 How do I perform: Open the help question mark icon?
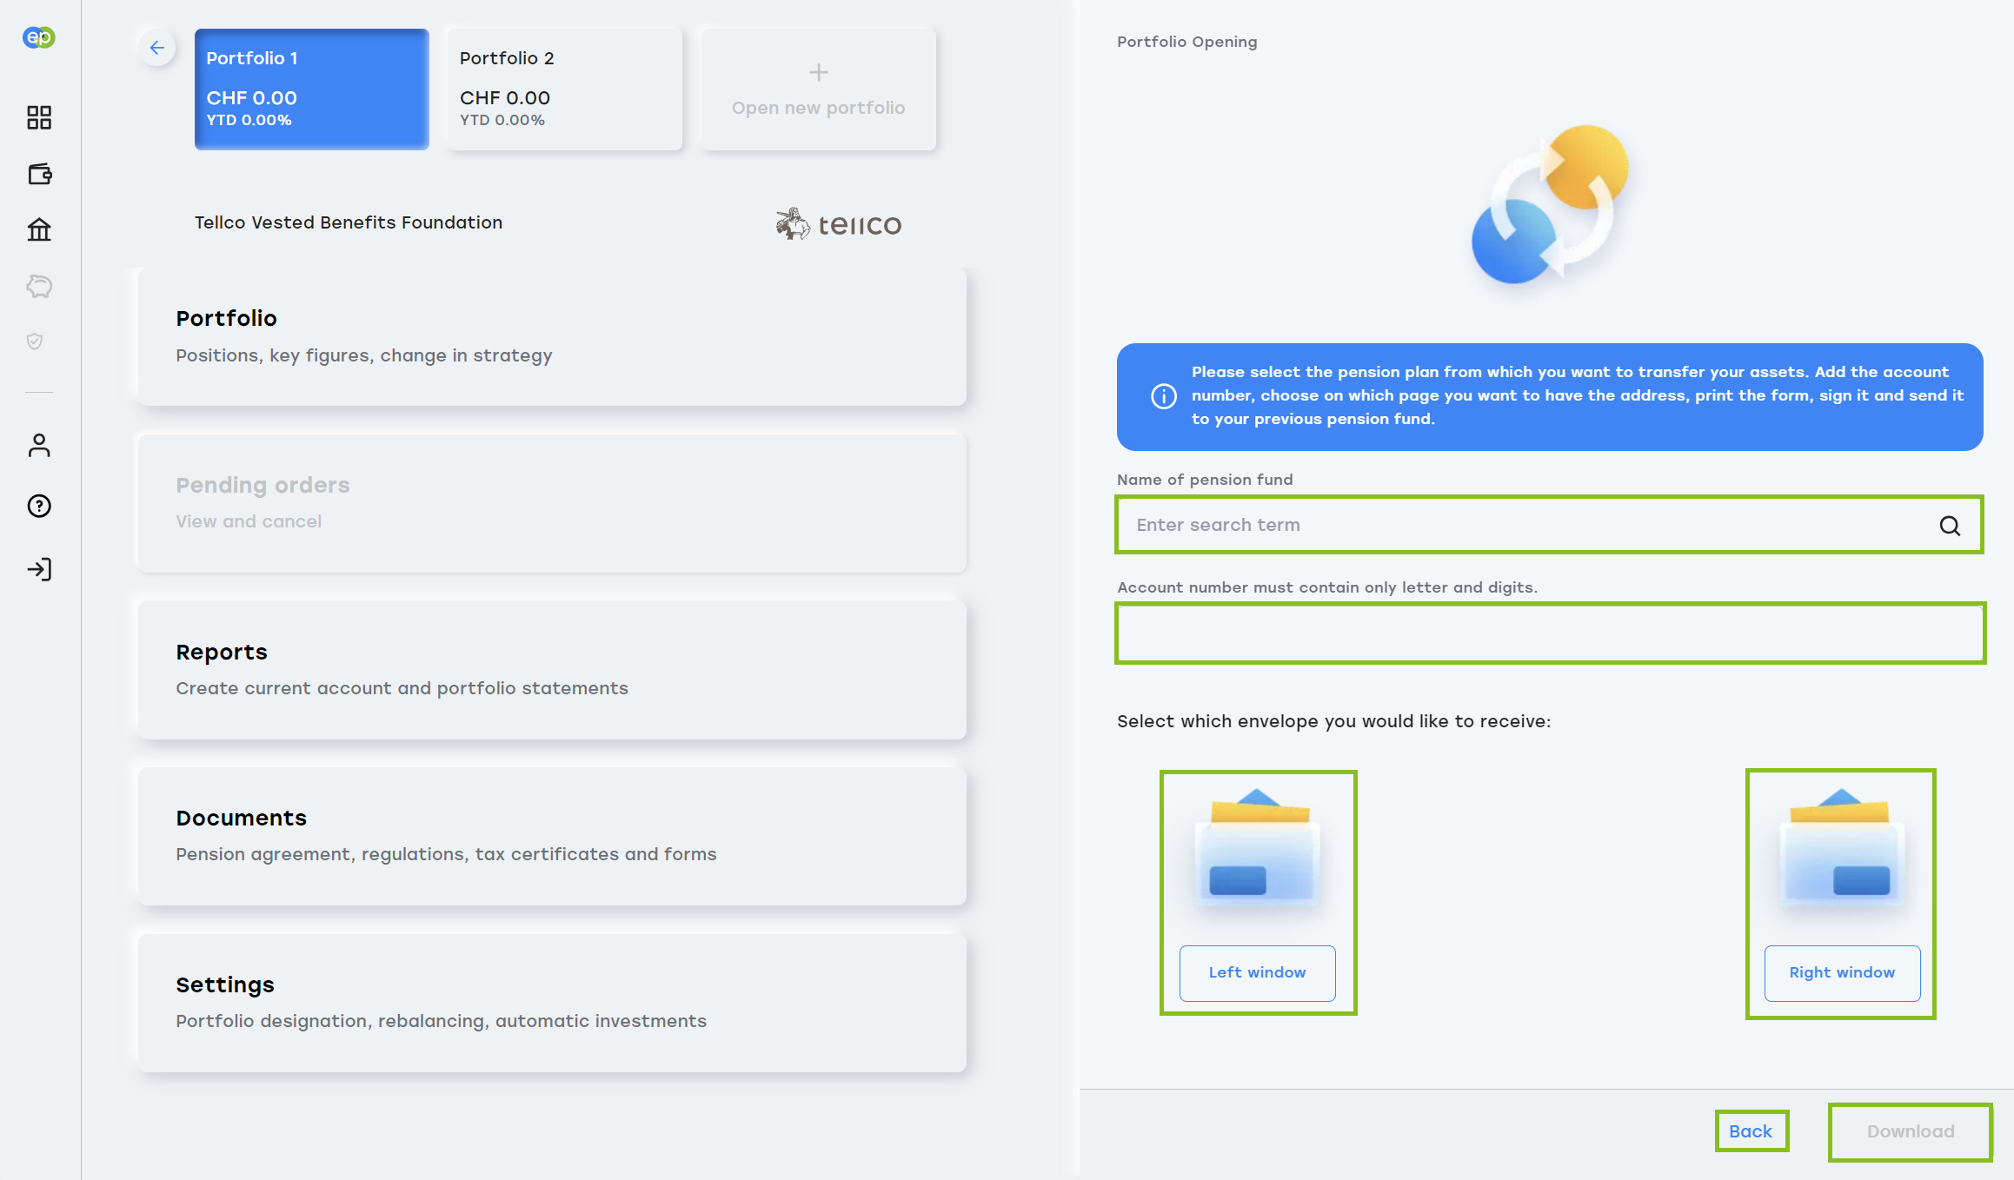(x=39, y=506)
